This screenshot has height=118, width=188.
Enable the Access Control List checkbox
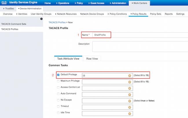pyautogui.click(x=58, y=88)
